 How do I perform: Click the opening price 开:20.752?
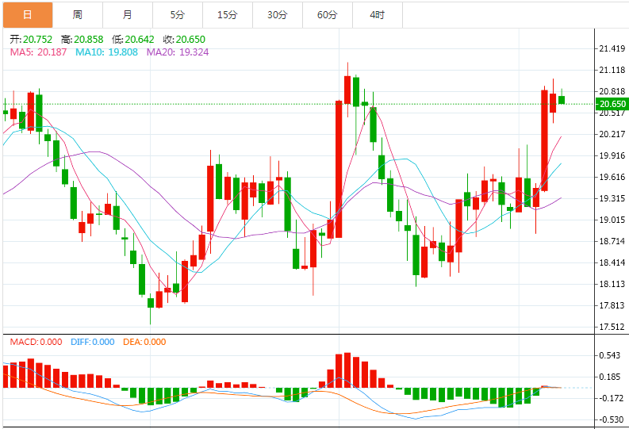31,40
